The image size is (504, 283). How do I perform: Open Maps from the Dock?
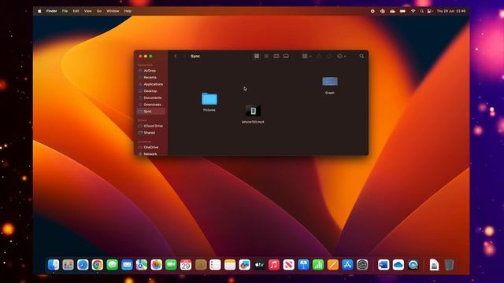coord(142,265)
